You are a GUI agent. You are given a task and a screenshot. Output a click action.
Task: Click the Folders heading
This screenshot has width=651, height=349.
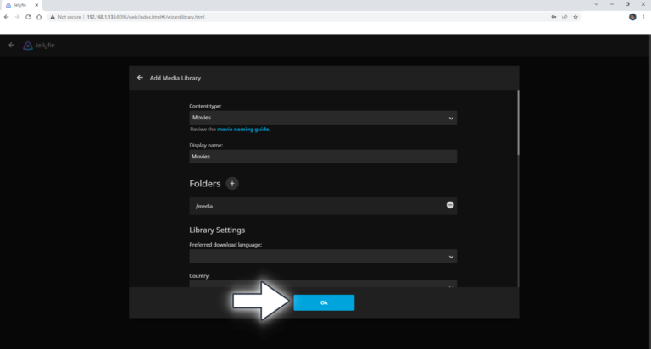pyautogui.click(x=204, y=184)
